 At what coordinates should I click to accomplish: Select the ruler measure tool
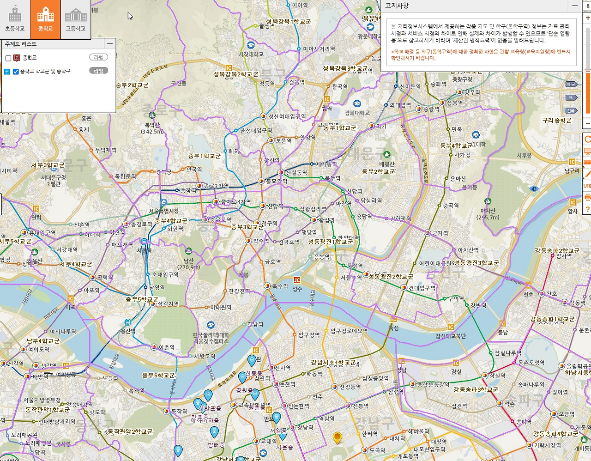(587, 163)
